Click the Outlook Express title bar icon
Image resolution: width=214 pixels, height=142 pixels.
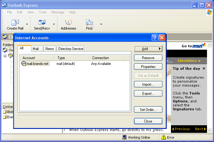4,5
